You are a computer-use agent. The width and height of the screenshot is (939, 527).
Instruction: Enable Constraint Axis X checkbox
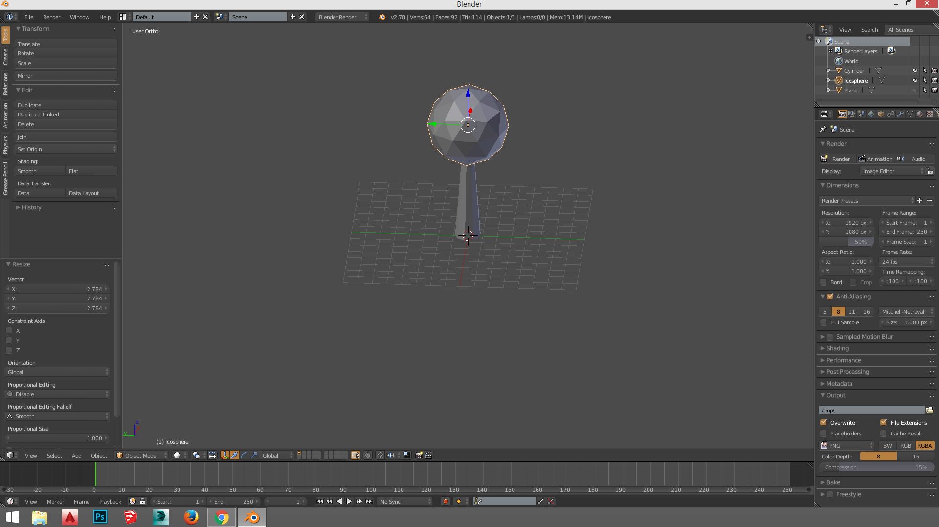9,331
